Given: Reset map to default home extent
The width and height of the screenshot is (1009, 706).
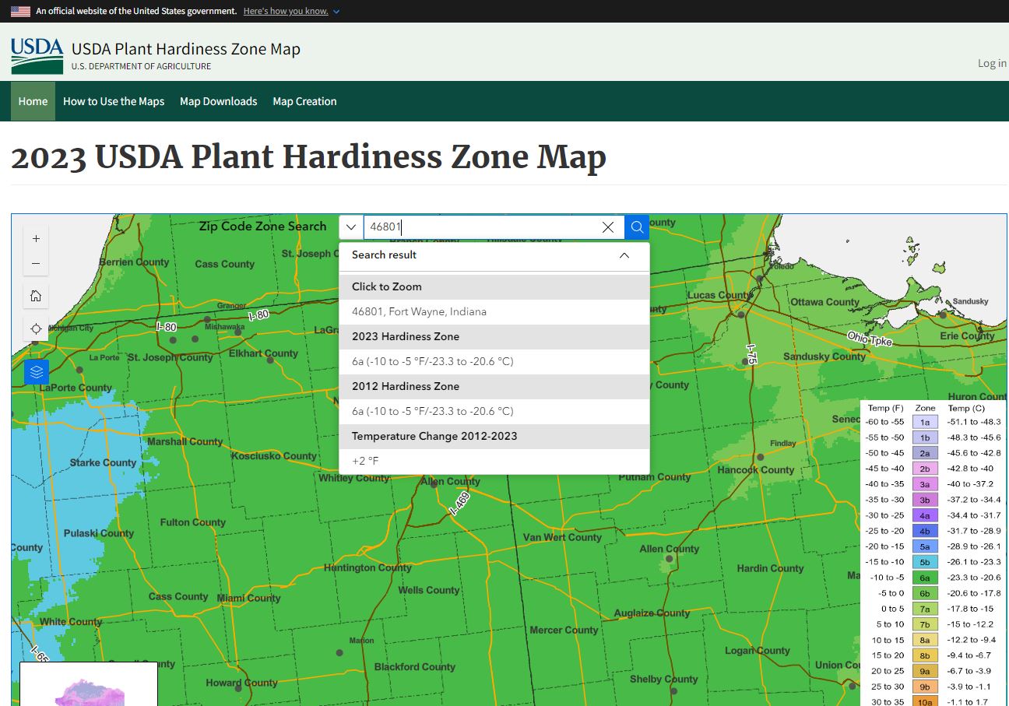Looking at the screenshot, I should (x=36, y=296).
